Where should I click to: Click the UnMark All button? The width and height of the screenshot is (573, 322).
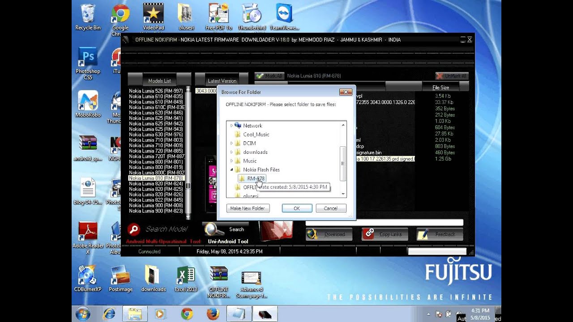(x=452, y=76)
